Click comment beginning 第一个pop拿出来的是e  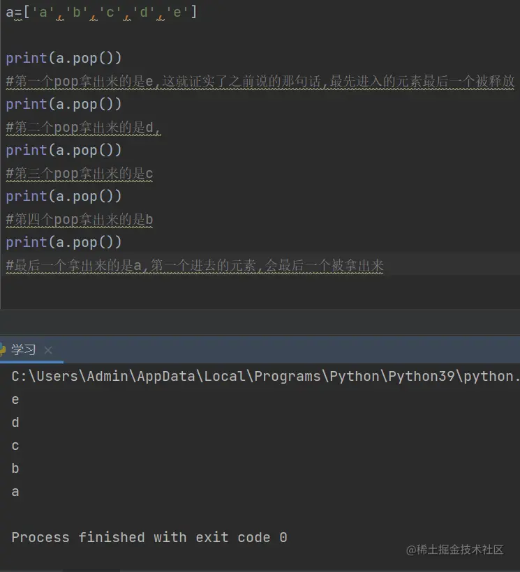point(260,81)
